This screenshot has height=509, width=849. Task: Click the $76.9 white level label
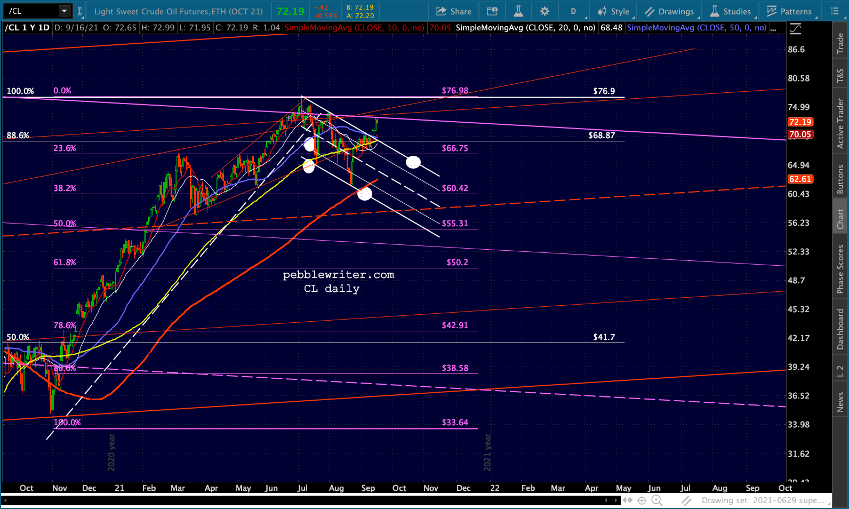(604, 91)
